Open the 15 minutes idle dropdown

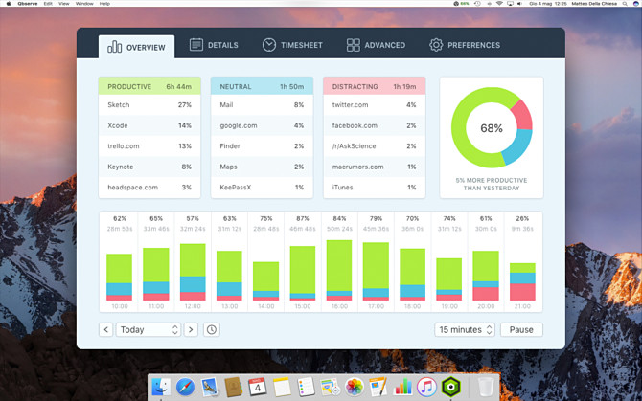(x=465, y=330)
